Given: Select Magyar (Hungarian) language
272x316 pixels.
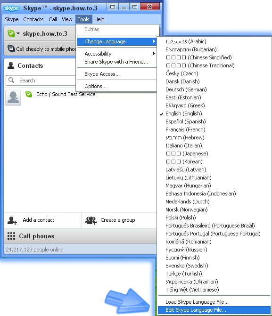Looking at the screenshot, I should (188, 186).
